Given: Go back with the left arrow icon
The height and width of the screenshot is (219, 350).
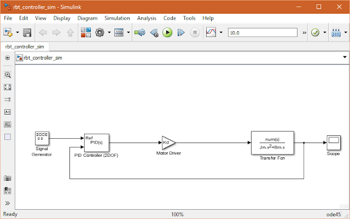Looking at the screenshot, I should [43, 33].
